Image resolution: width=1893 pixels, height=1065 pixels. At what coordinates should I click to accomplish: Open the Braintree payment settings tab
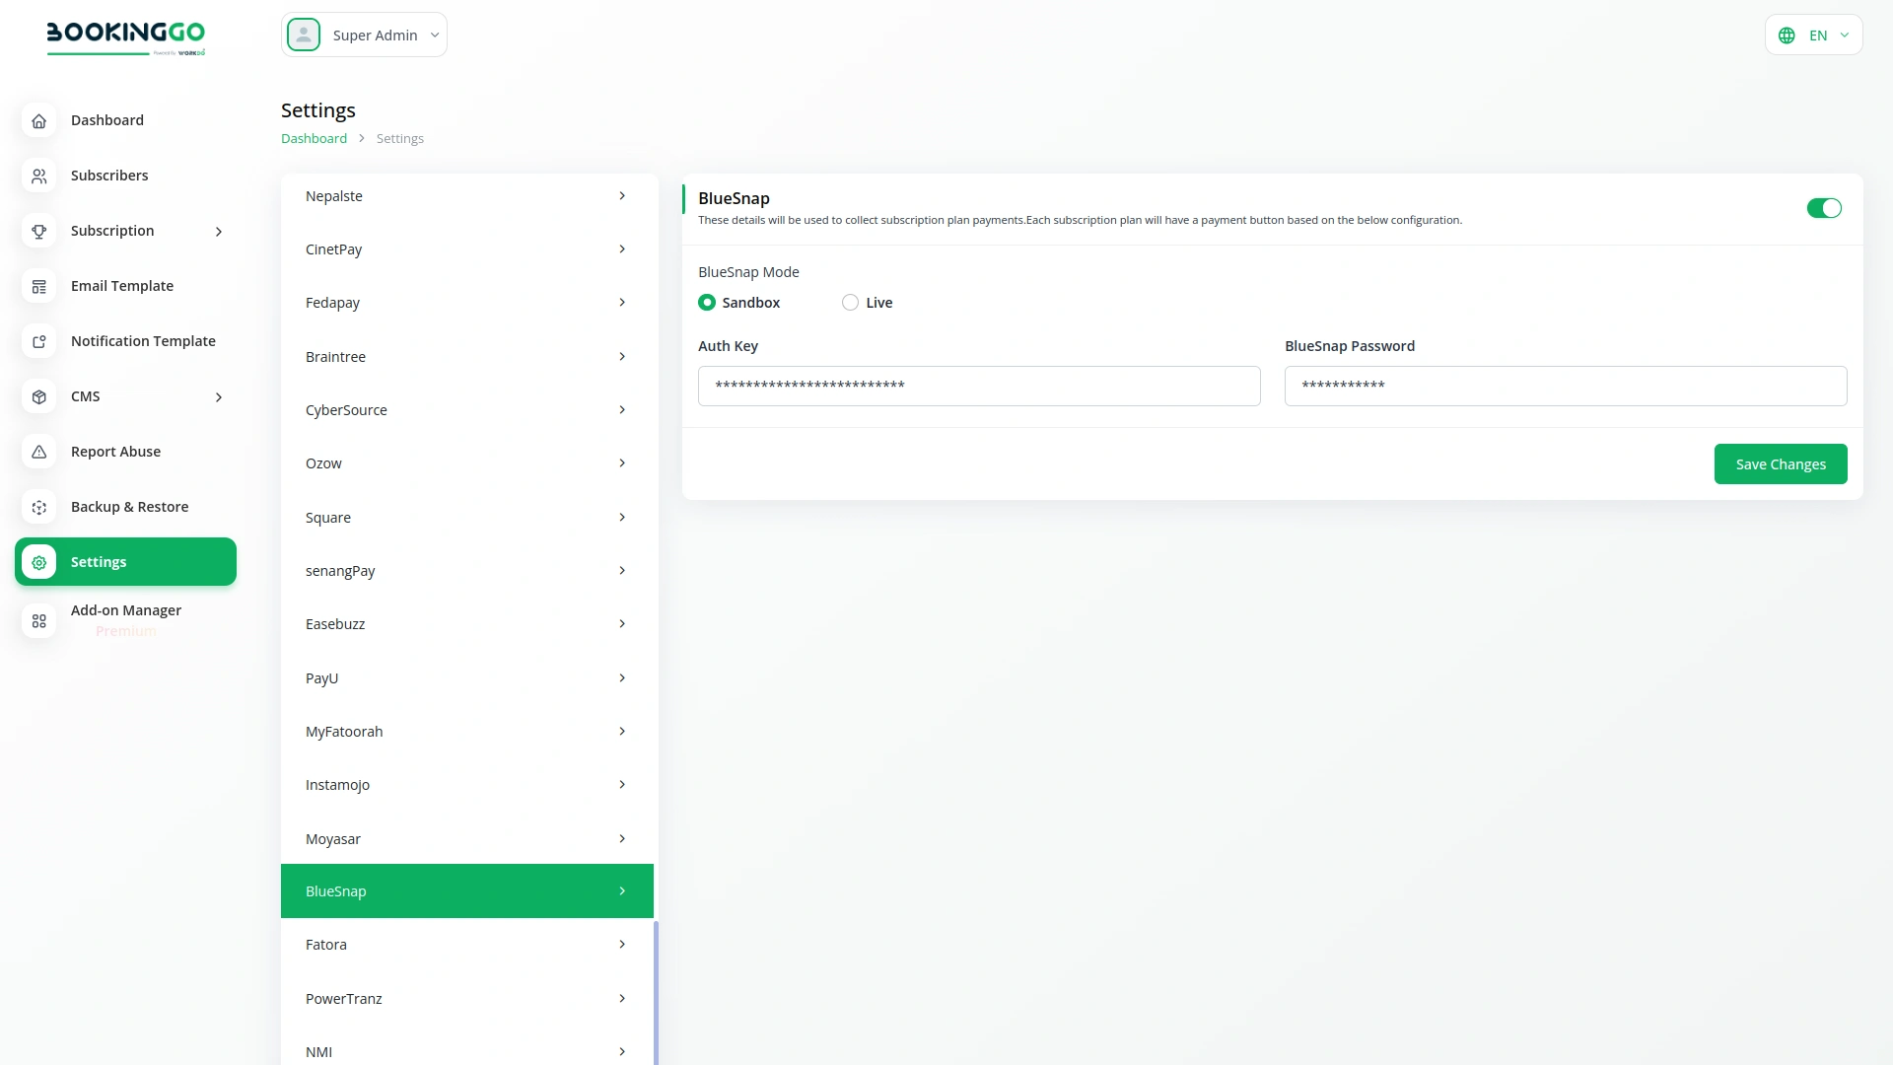pyautogui.click(x=466, y=357)
